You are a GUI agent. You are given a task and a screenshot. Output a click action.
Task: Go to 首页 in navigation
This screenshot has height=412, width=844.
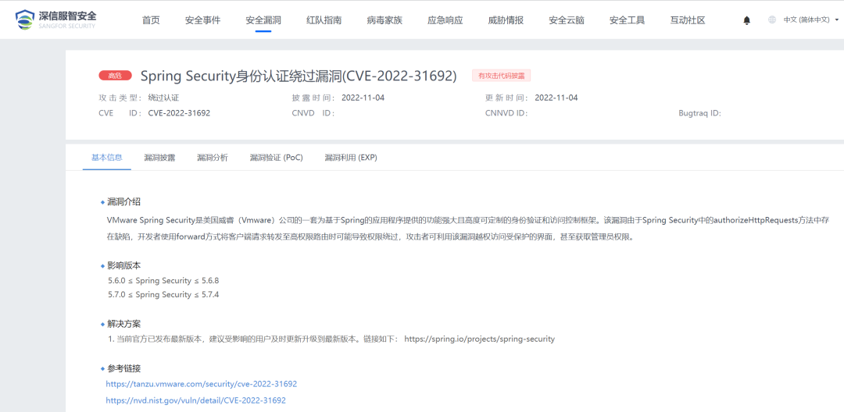coord(151,20)
